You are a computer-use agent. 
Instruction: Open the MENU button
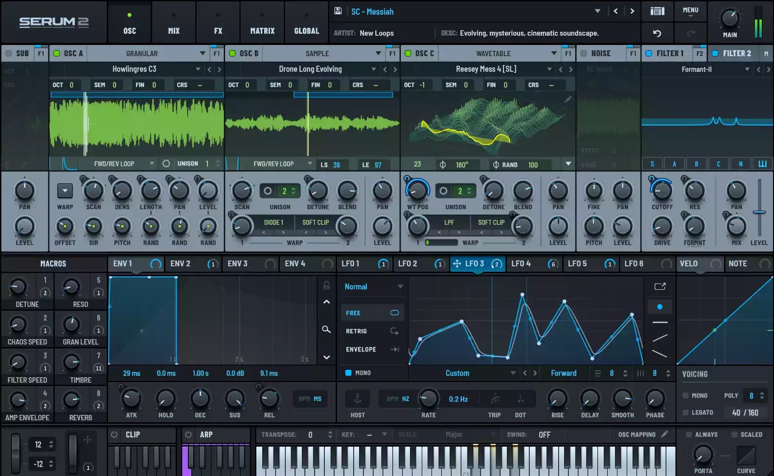690,11
